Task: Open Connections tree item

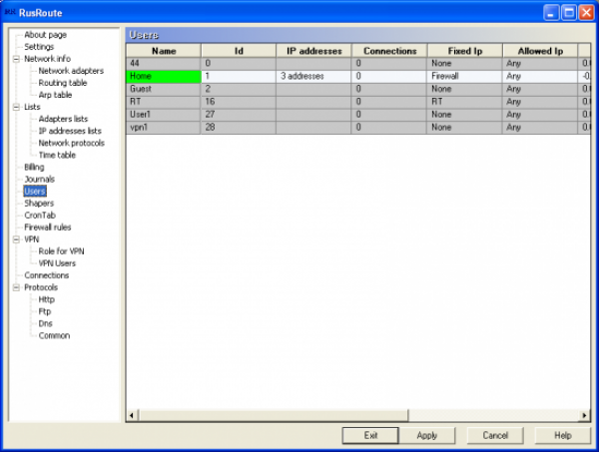Action: tap(47, 275)
